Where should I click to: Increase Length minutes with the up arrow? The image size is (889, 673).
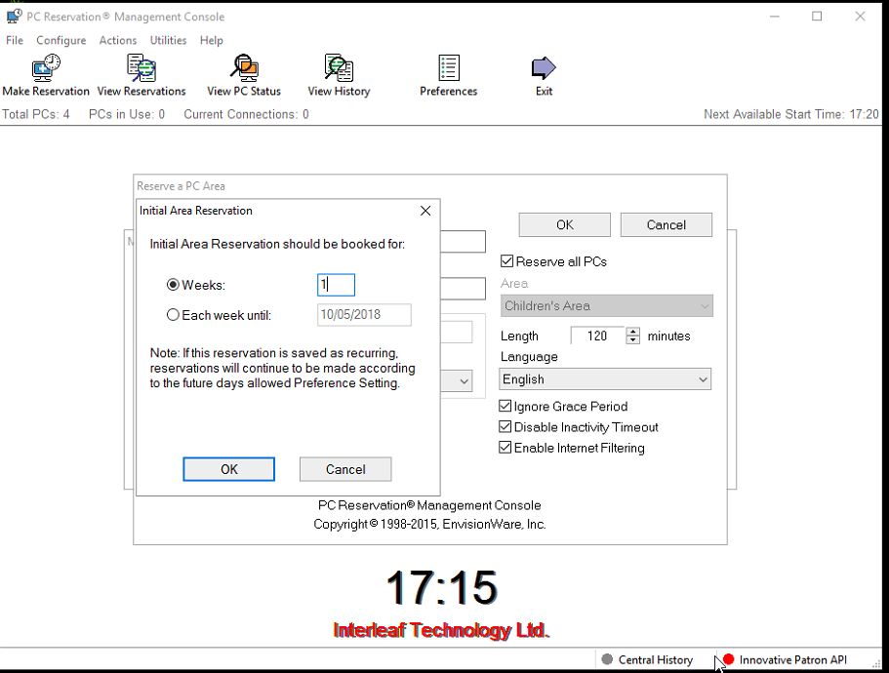tap(633, 332)
